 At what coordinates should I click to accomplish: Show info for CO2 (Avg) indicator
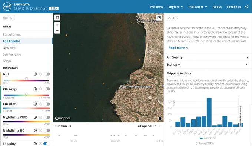point(35,89)
